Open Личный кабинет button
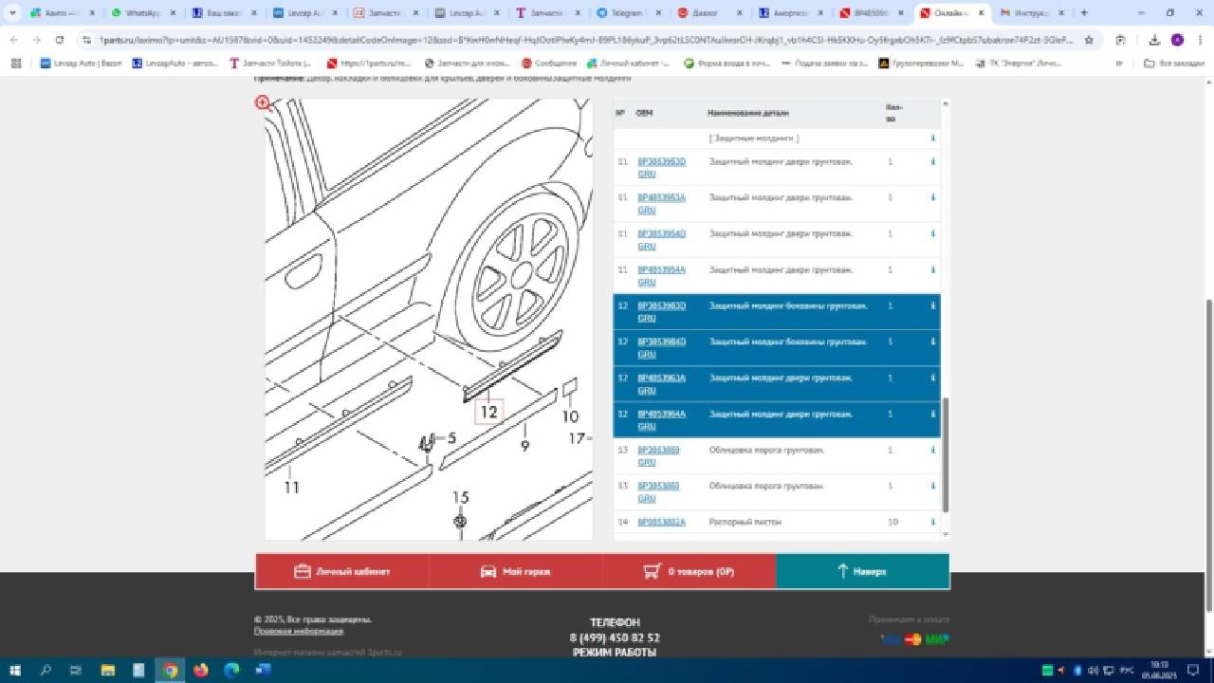This screenshot has width=1214, height=683. [341, 571]
